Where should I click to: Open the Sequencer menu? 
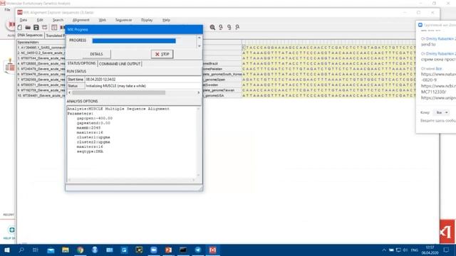click(123, 20)
